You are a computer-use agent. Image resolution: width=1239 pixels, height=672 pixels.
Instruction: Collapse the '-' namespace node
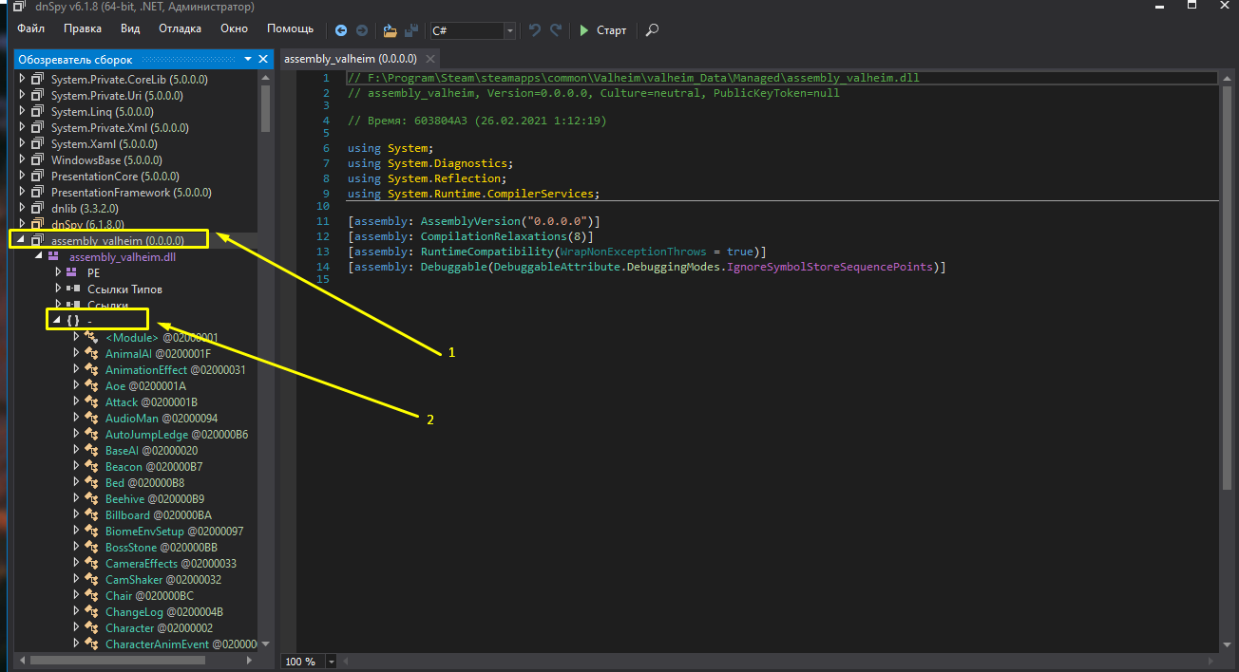pyautogui.click(x=57, y=321)
